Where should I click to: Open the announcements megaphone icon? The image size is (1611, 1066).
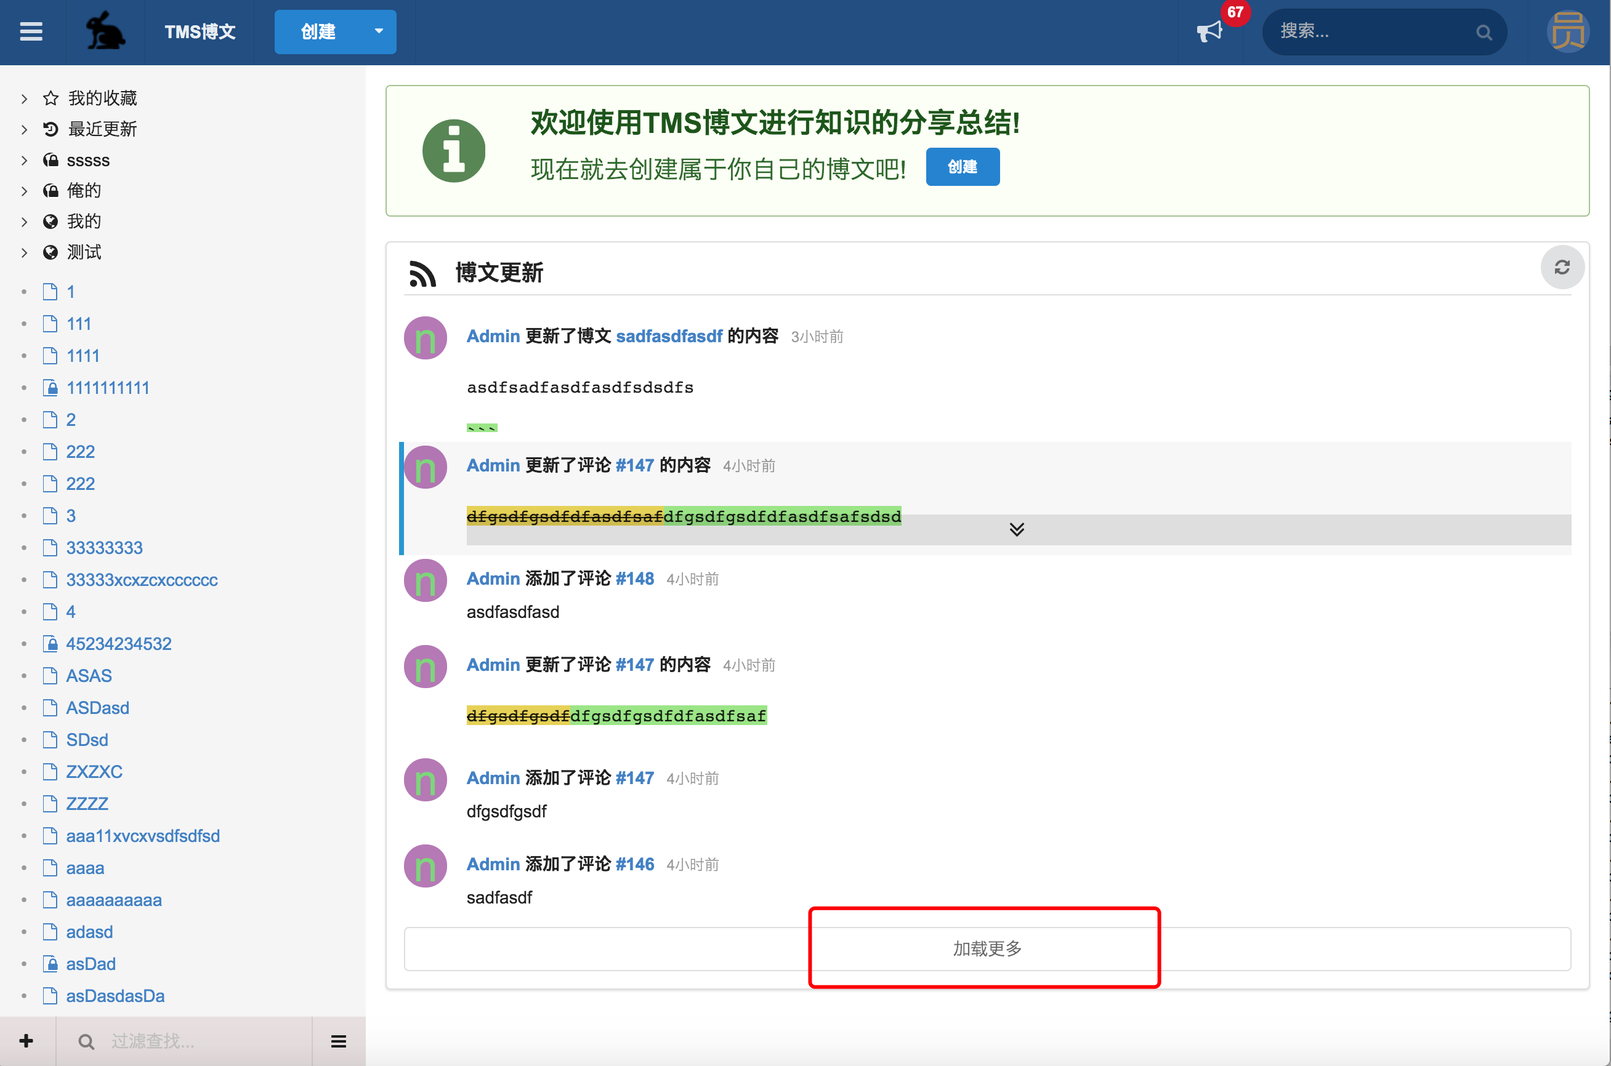click(1209, 32)
